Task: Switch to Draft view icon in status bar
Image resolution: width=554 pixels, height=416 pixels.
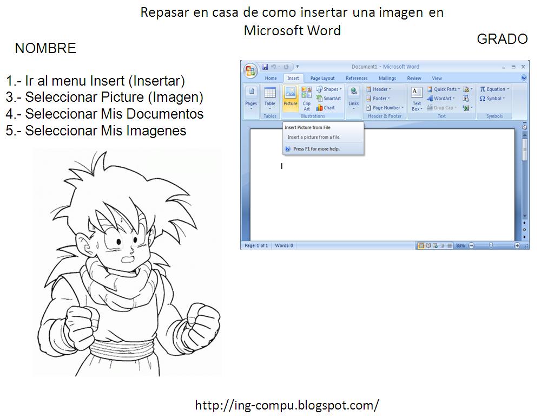Action: tap(450, 245)
